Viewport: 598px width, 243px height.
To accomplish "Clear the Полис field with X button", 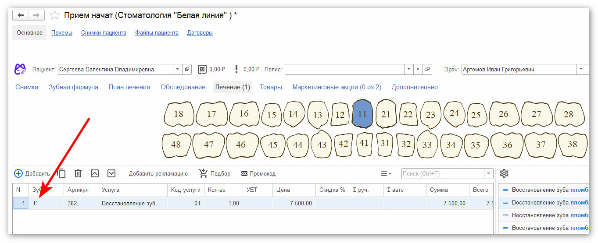I will (x=418, y=69).
